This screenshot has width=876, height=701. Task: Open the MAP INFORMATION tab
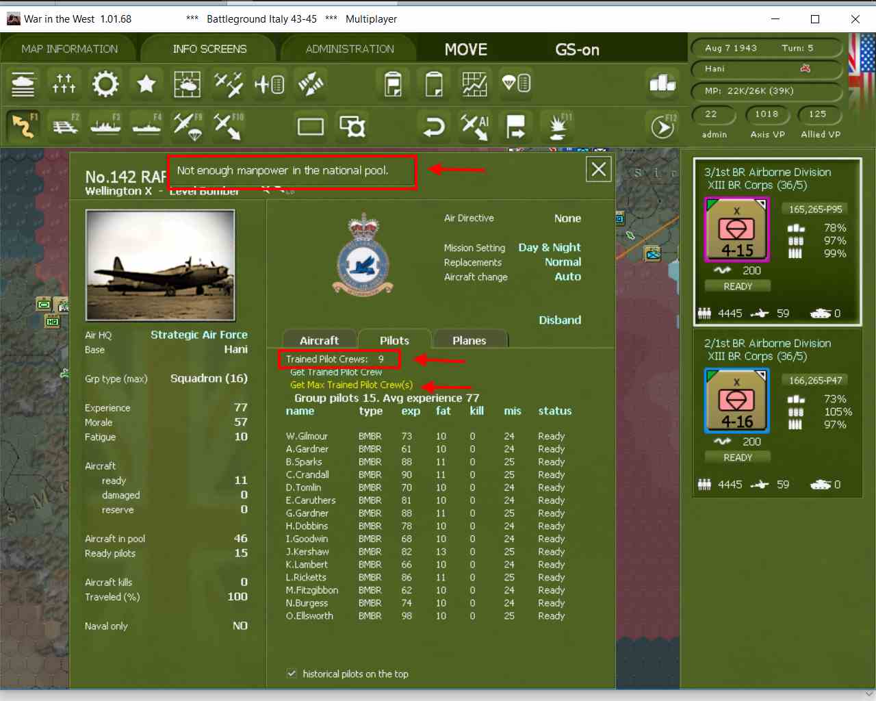69,49
